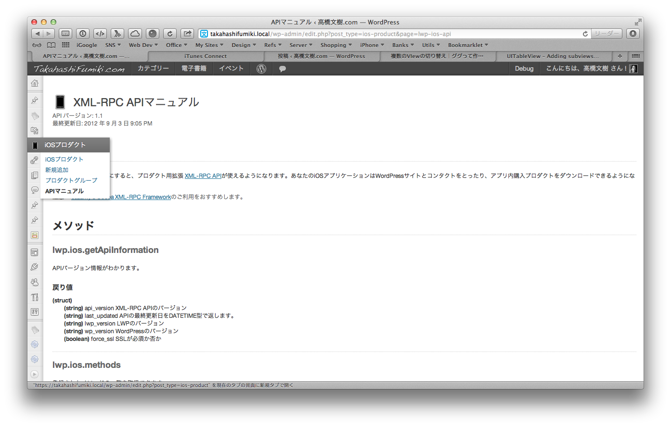Click the Safari address bar URL field

coord(385,34)
